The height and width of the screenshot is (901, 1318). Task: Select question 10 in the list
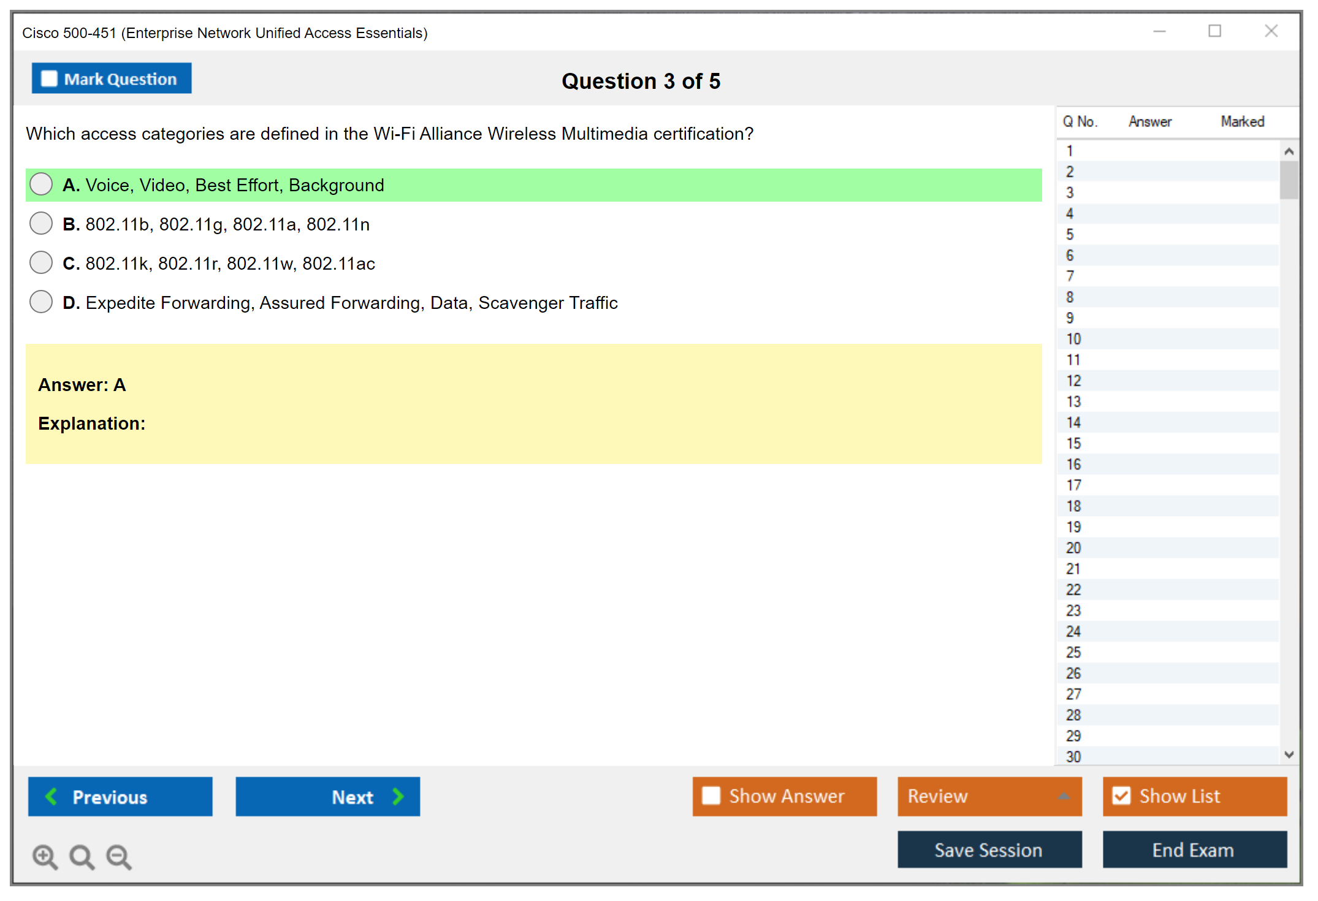pos(1073,339)
